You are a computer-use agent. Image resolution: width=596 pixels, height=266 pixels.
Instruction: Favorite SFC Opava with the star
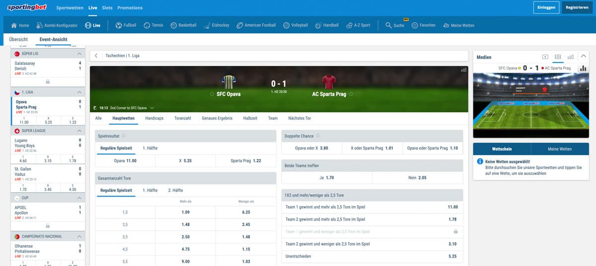[212, 94]
